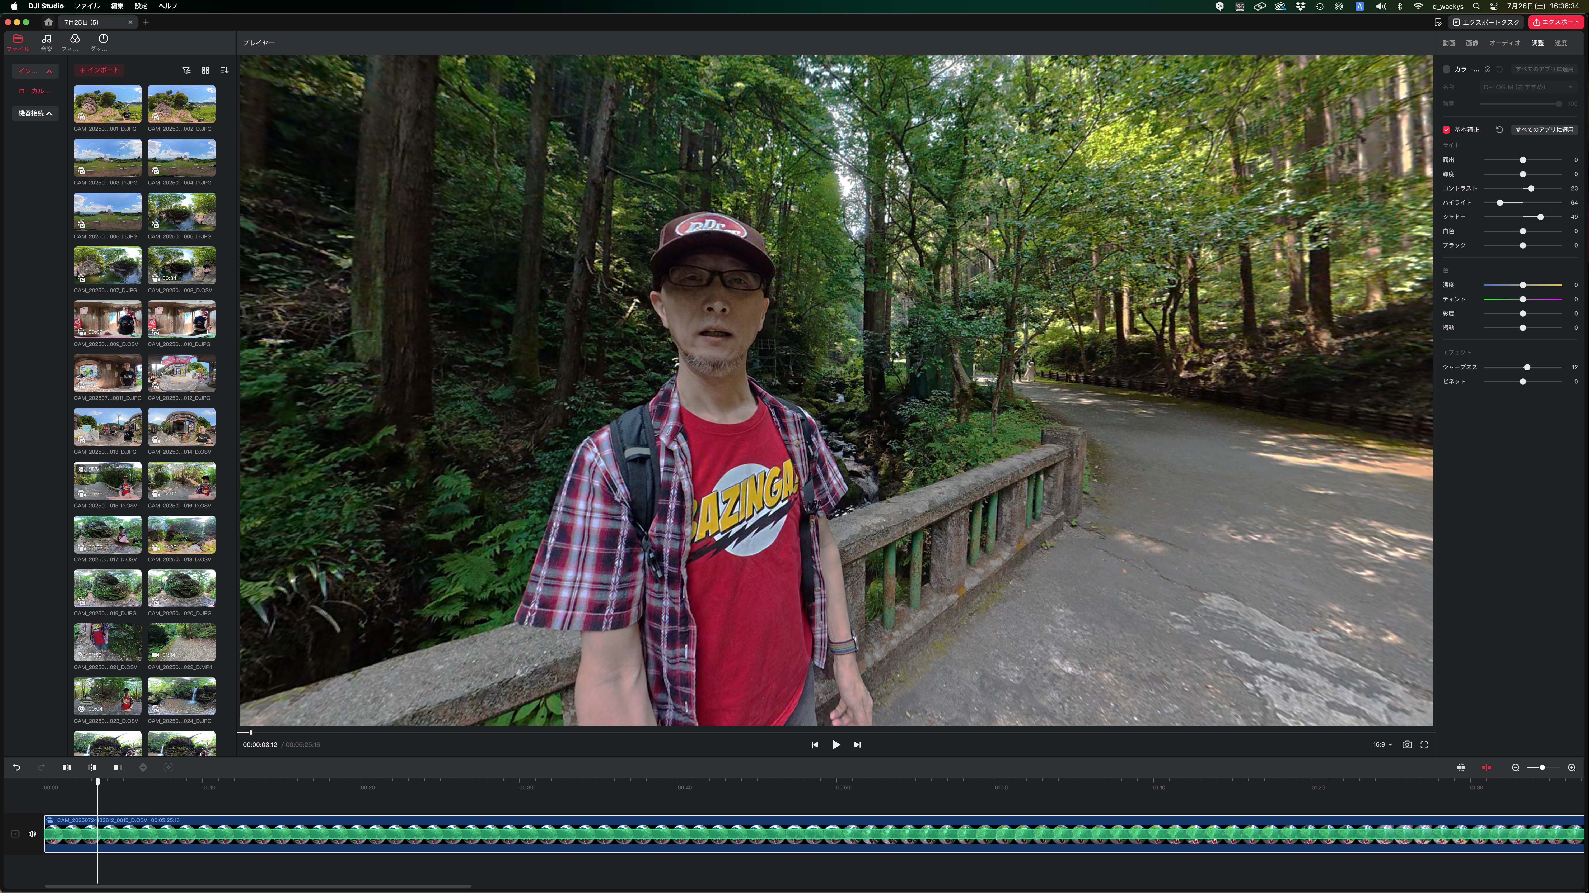
Task: Jump to the next frame button
Action: tap(857, 744)
